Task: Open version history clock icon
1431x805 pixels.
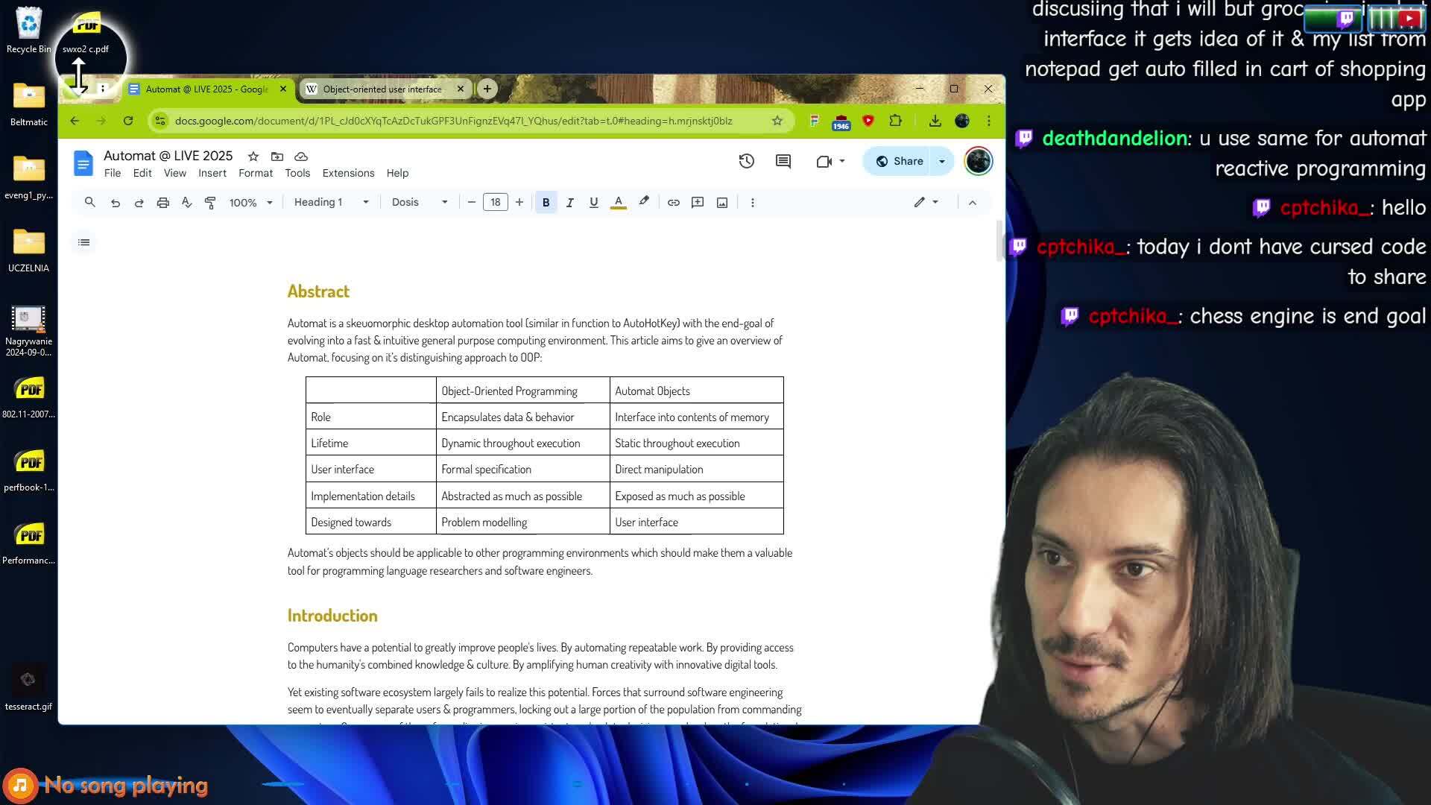Action: coord(746,161)
